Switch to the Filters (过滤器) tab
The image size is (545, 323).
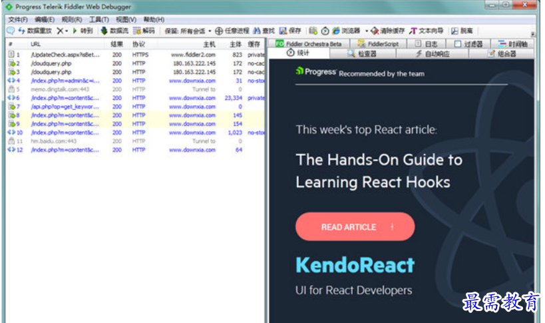click(x=468, y=44)
